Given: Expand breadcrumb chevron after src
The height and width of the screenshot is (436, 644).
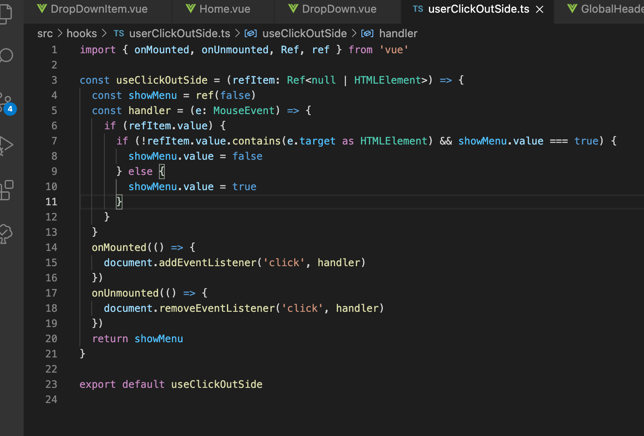Looking at the screenshot, I should [x=60, y=33].
